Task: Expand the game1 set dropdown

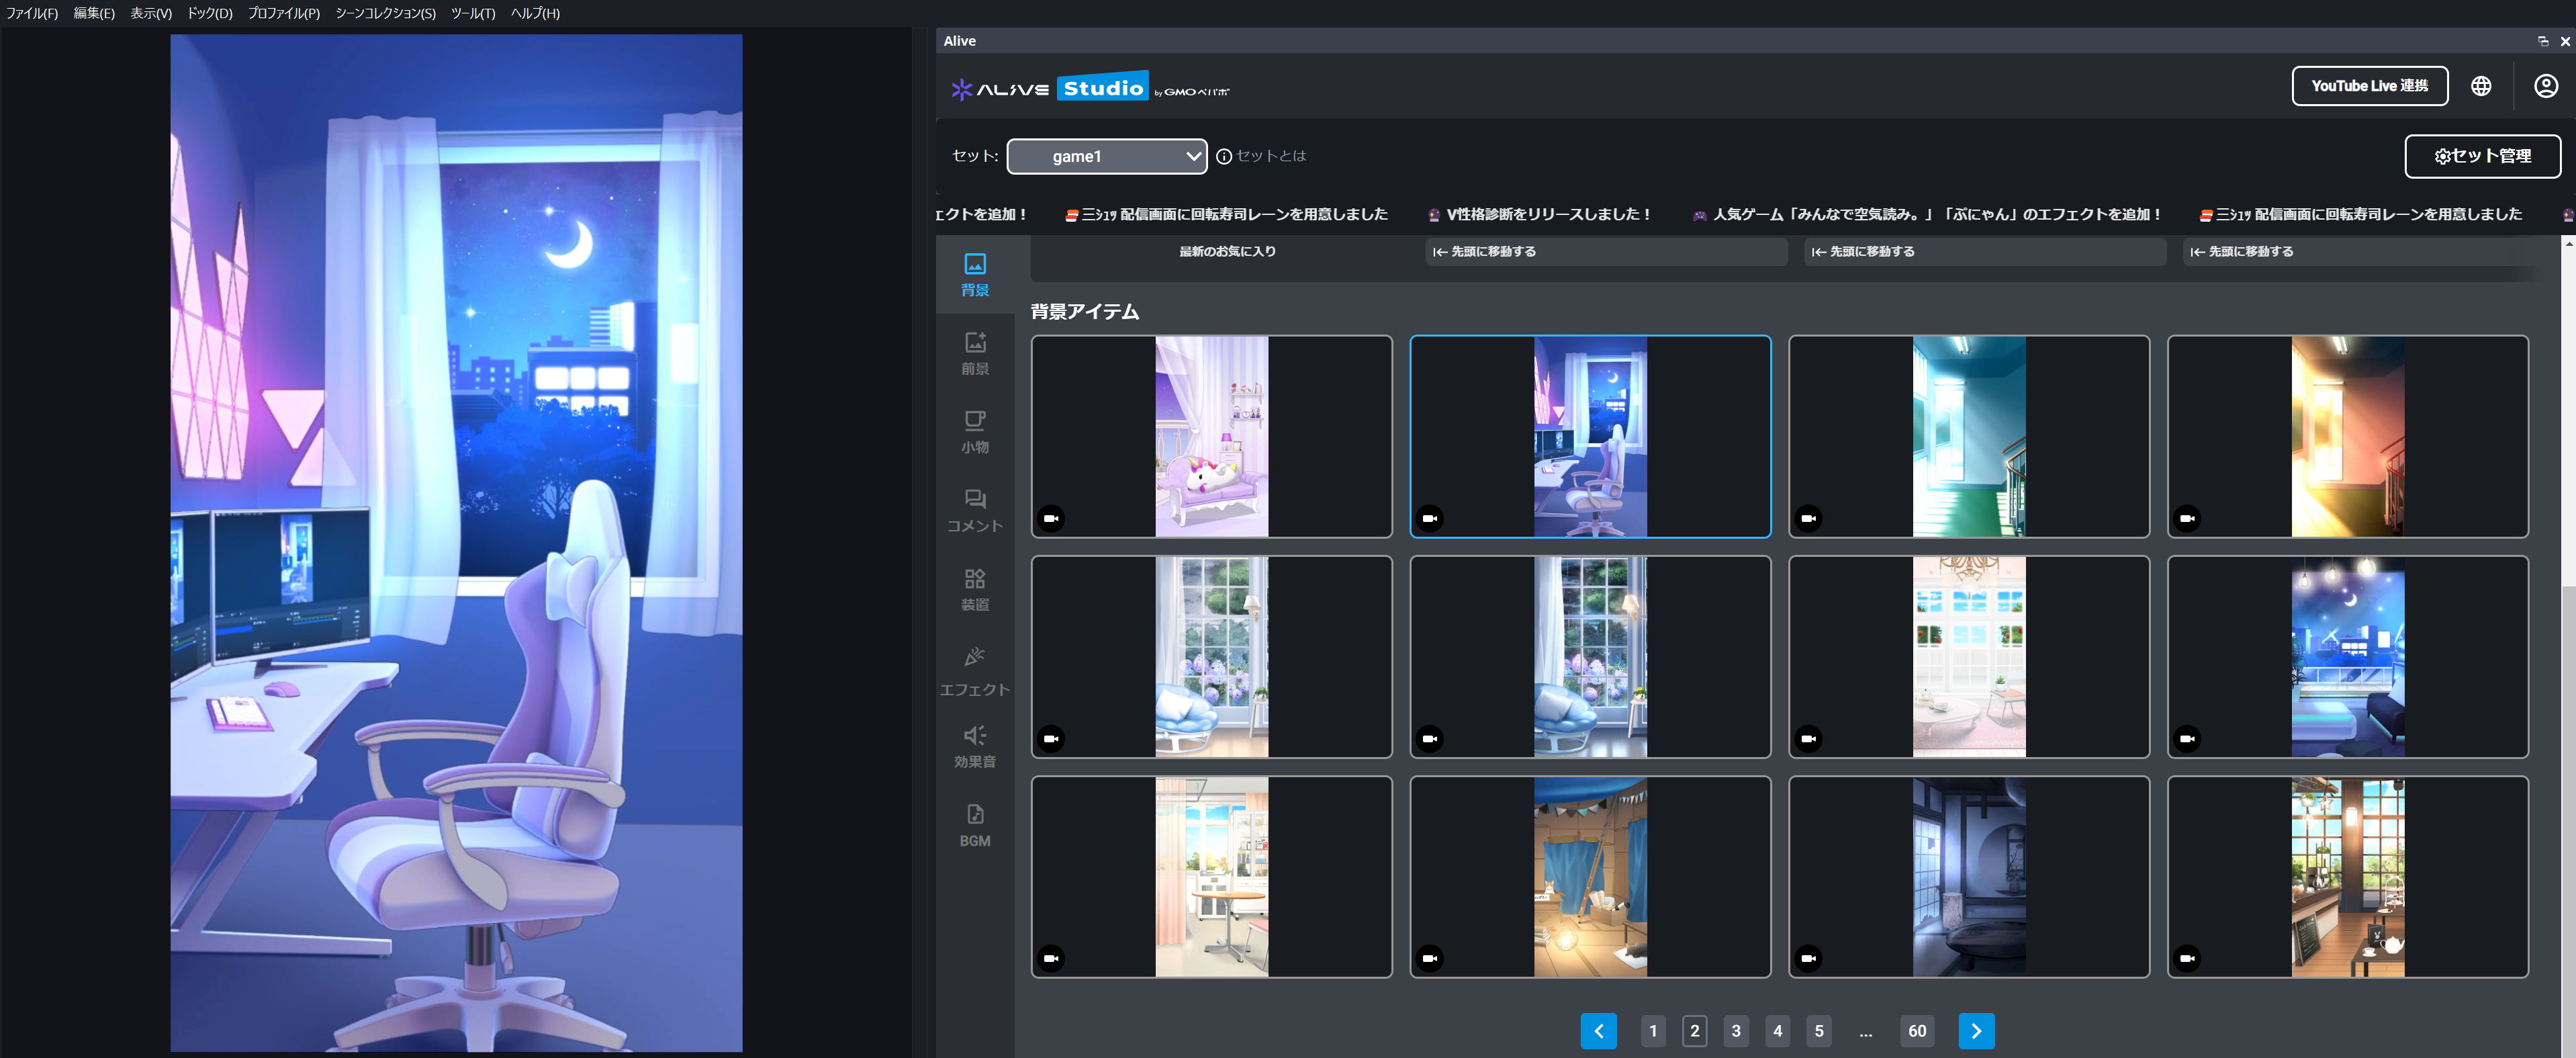Action: click(x=1106, y=156)
